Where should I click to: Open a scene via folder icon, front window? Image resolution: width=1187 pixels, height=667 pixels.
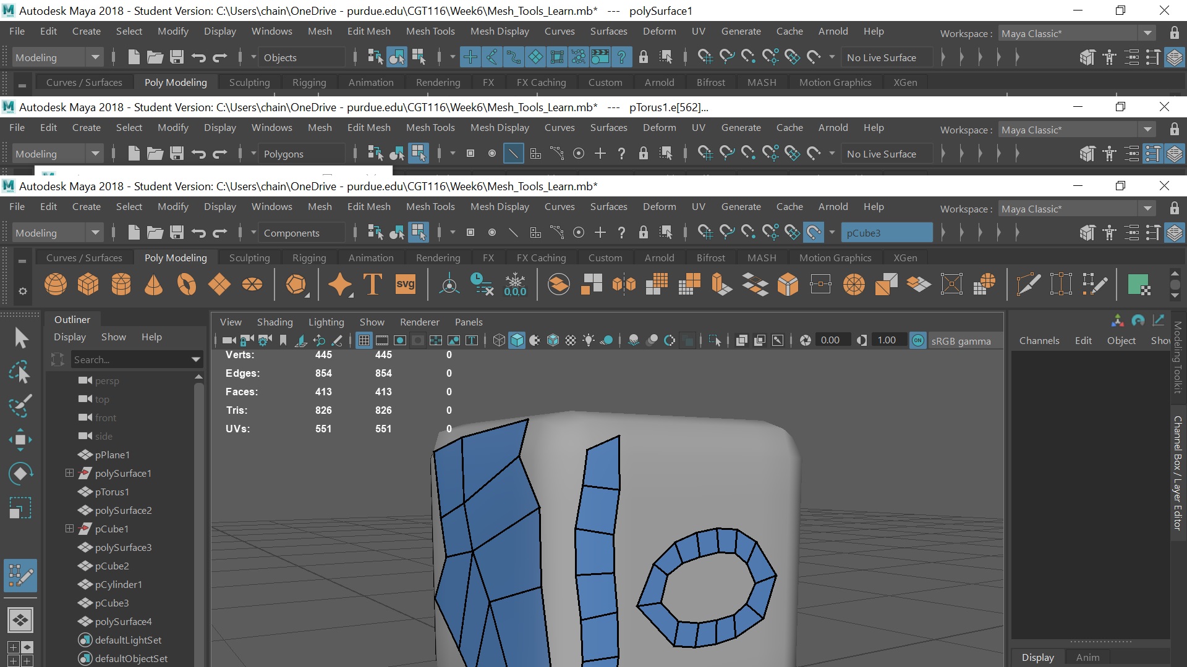(155, 233)
